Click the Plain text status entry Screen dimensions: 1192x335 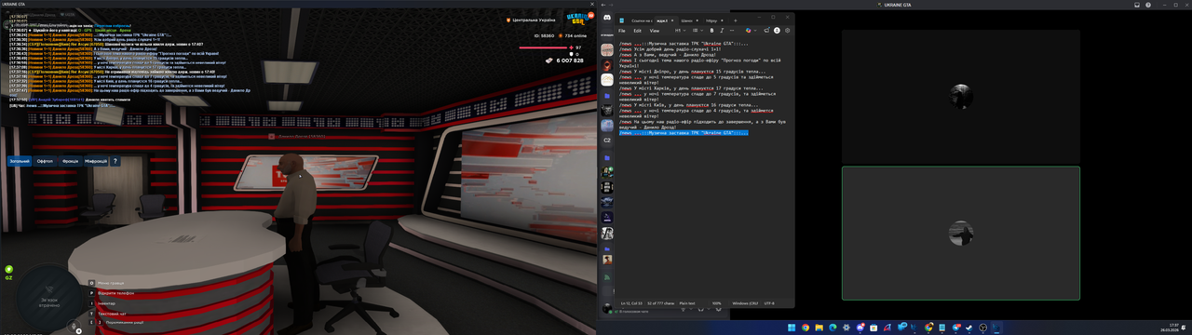click(x=686, y=302)
